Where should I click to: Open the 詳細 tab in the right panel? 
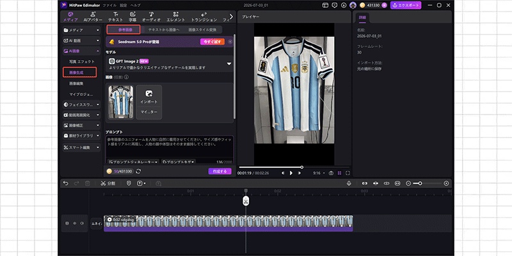362,18
